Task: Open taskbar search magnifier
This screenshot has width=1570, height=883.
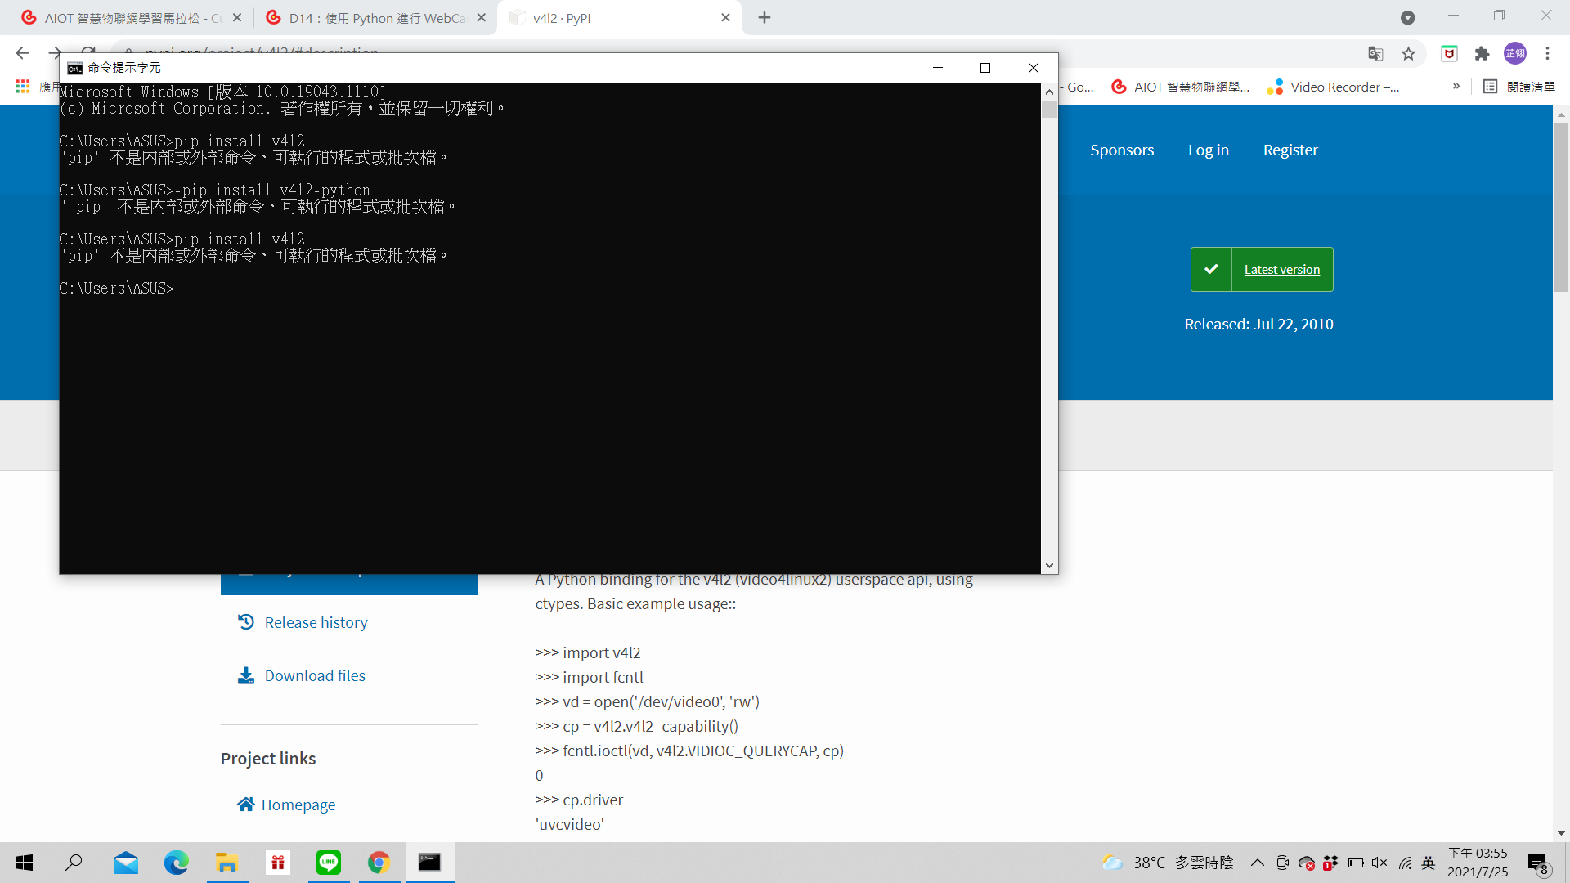Action: point(74,863)
